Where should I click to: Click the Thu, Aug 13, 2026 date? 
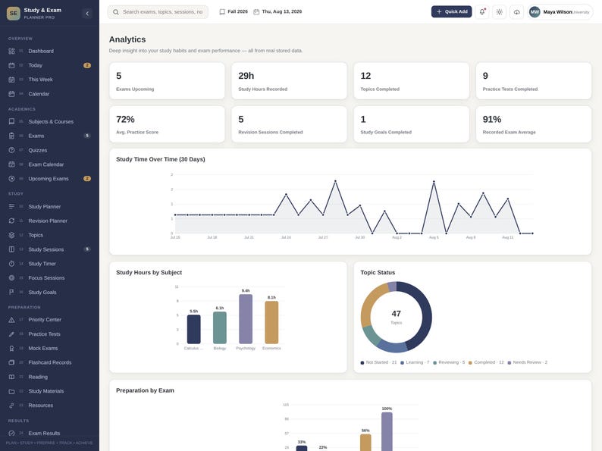pos(277,12)
